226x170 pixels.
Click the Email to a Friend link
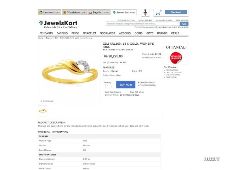[x=146, y=82]
